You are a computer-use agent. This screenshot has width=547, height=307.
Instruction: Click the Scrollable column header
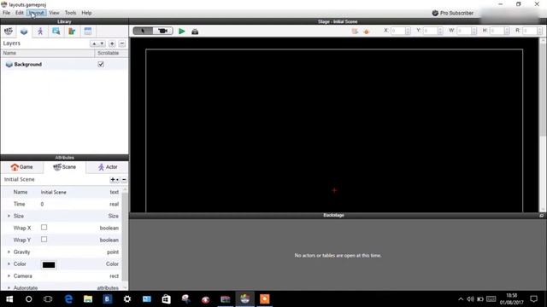[111, 53]
